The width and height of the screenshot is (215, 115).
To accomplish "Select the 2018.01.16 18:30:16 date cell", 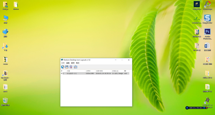I will [x=103, y=73].
